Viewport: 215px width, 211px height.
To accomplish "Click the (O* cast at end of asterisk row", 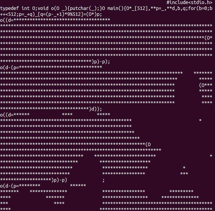I will click(x=208, y=38).
